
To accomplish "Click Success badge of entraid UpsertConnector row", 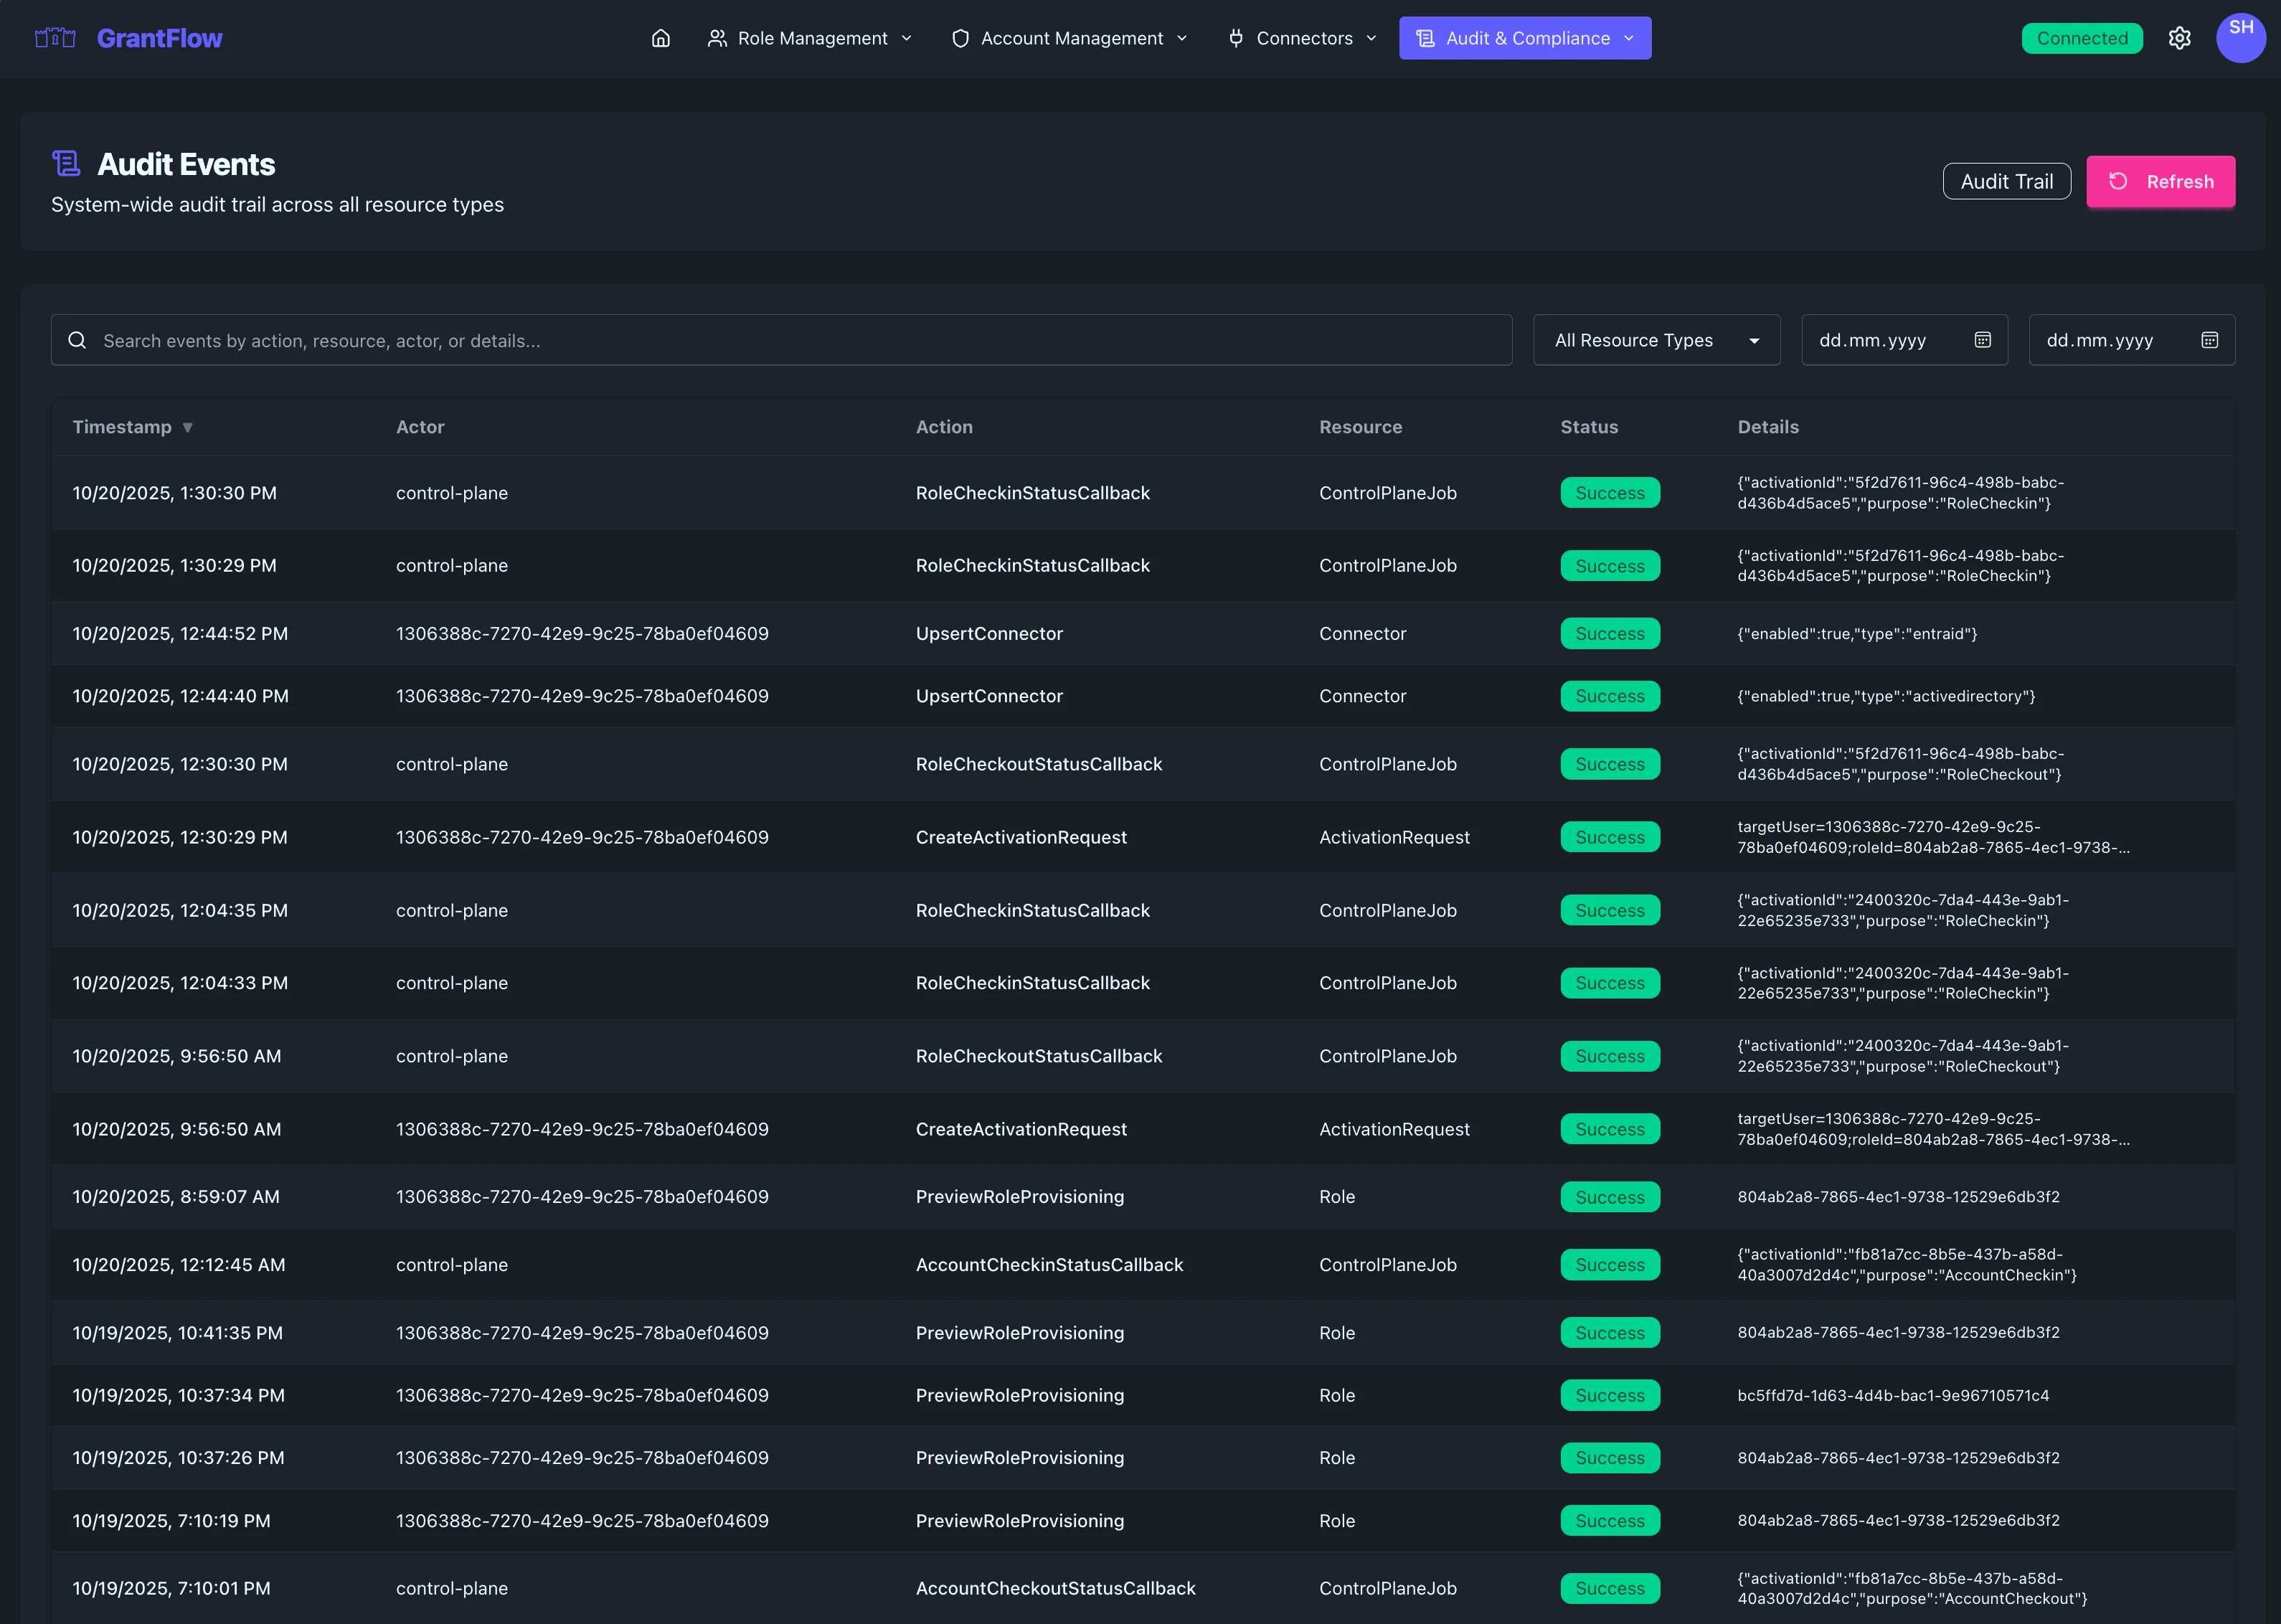I will (1609, 633).
